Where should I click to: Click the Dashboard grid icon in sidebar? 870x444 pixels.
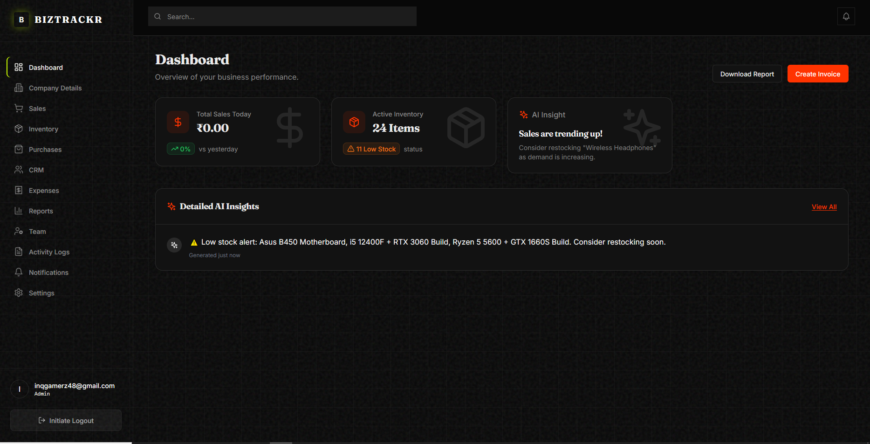click(19, 67)
